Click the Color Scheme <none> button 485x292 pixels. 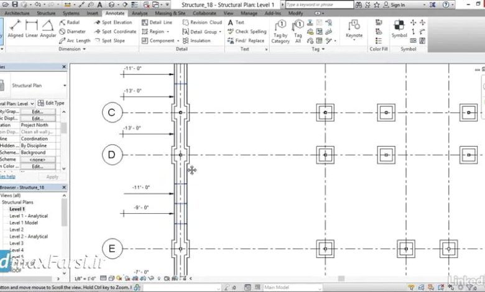(38, 160)
